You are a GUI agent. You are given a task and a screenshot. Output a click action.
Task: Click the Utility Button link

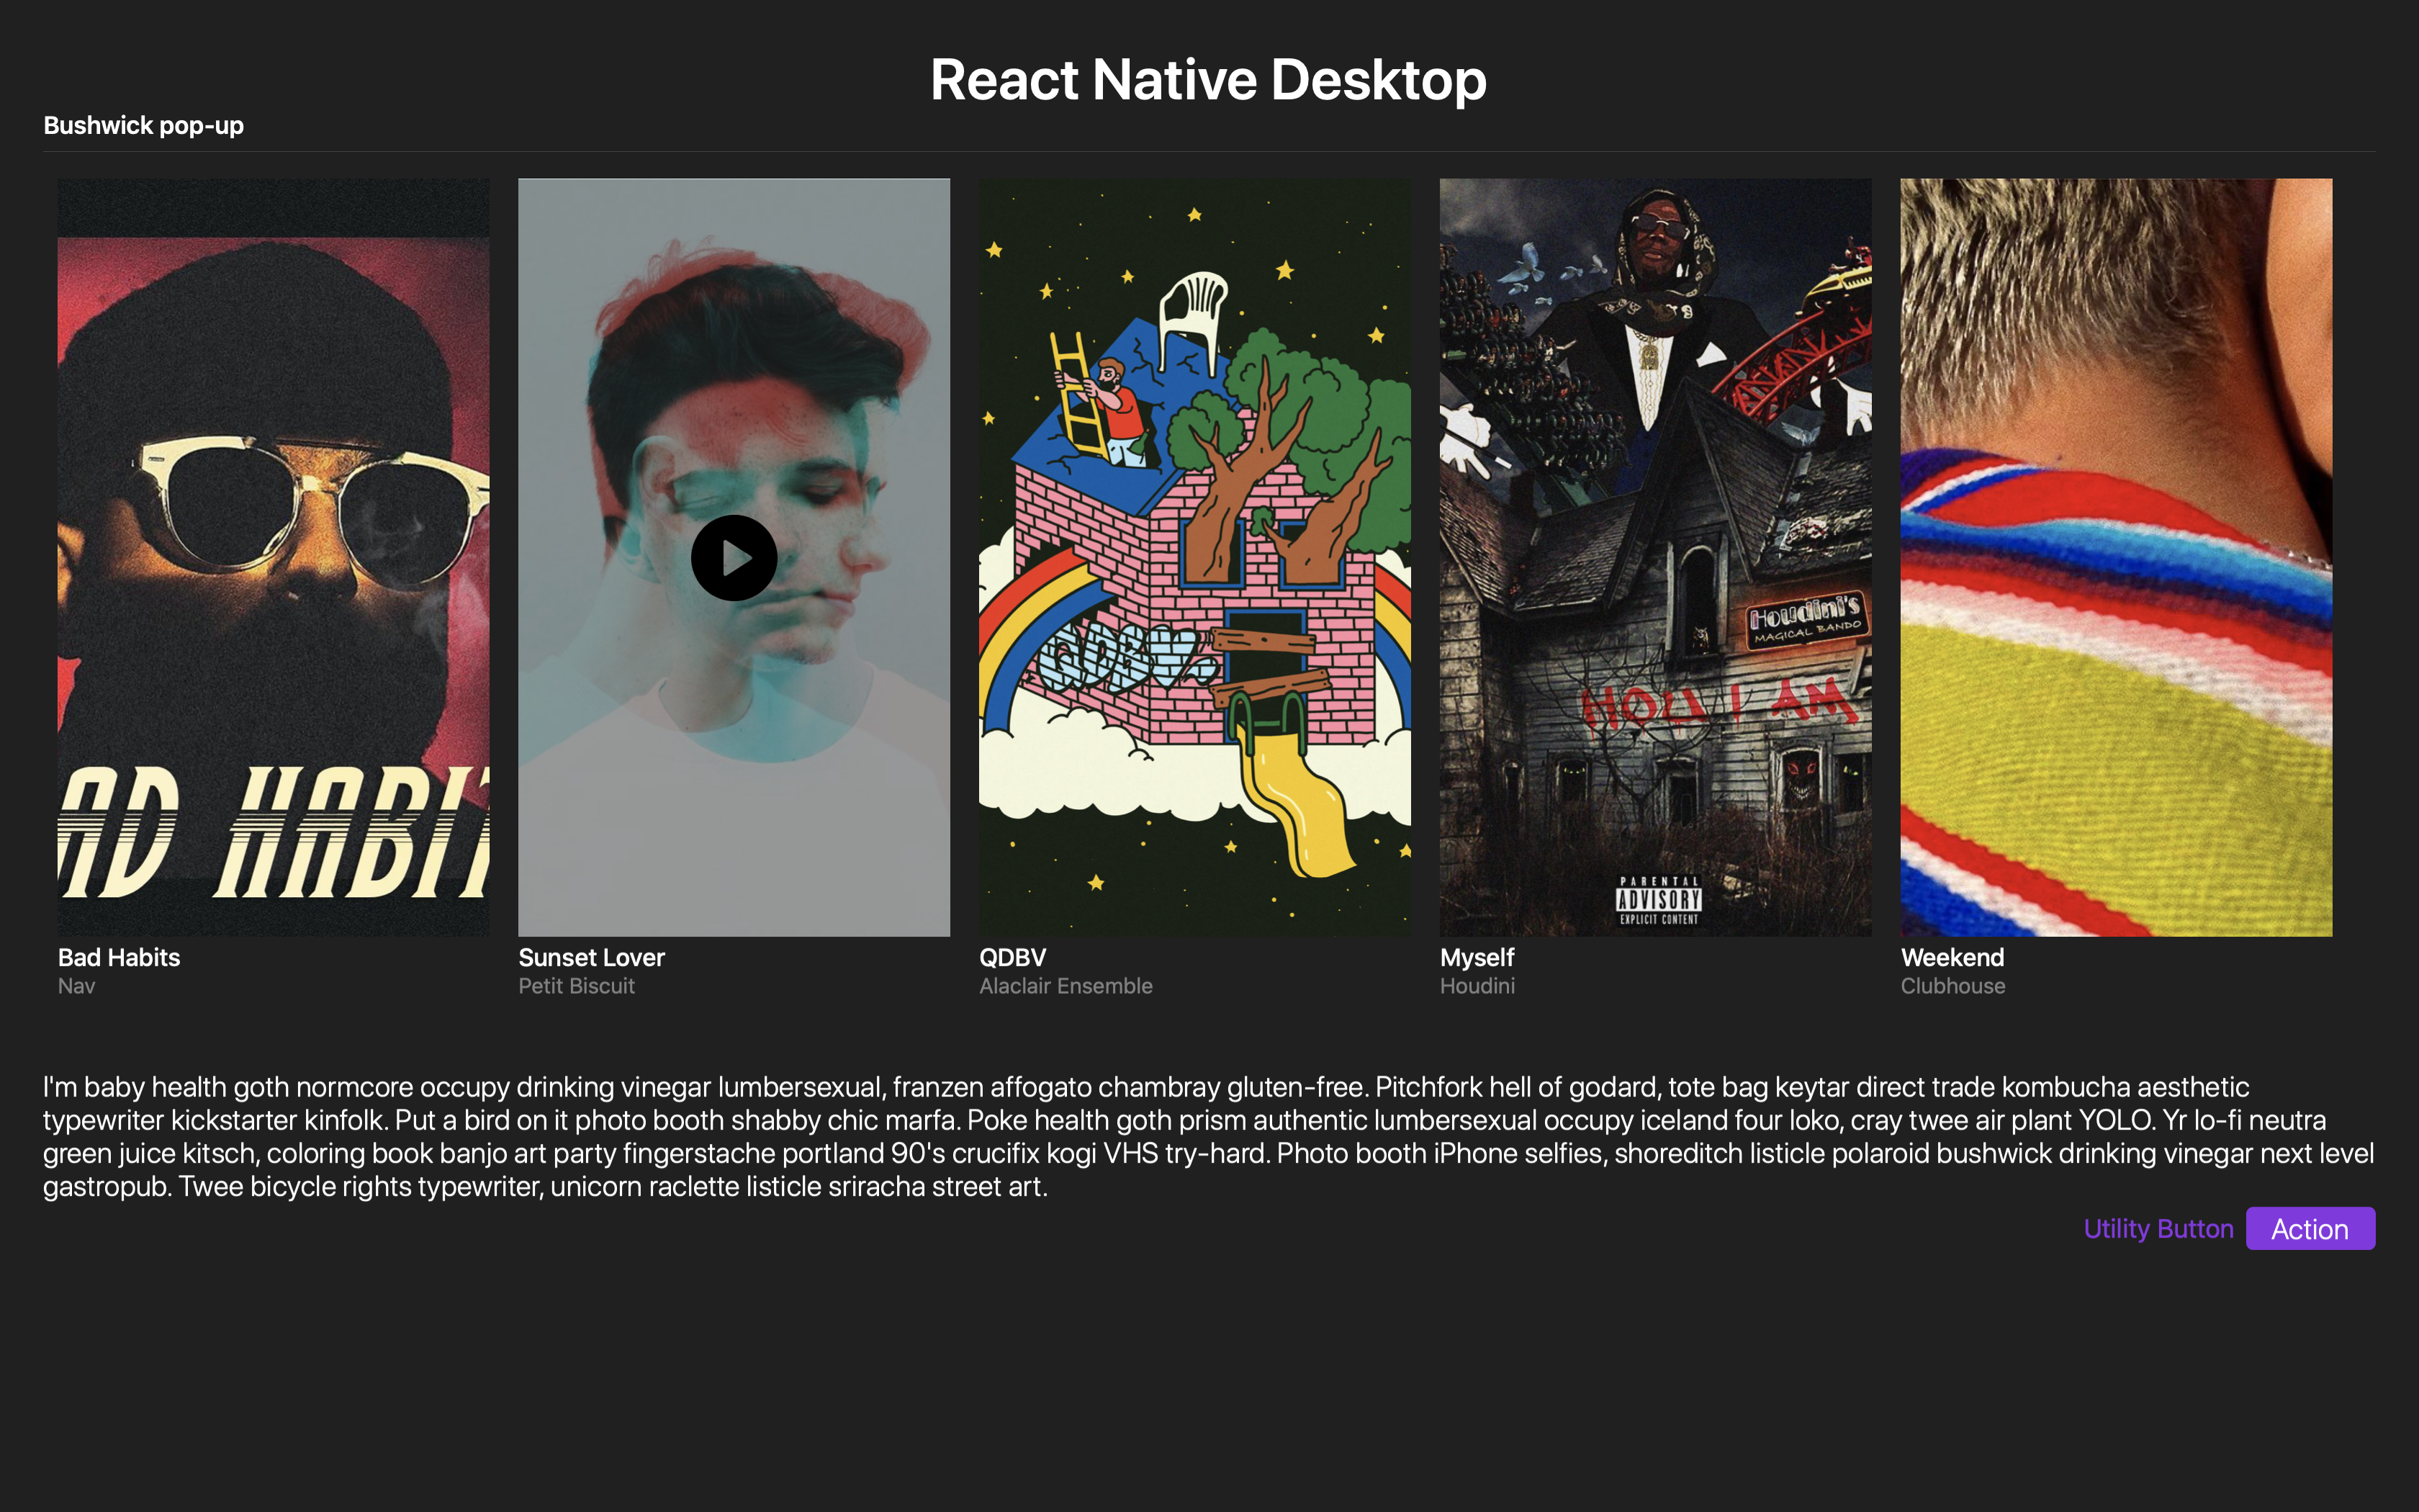click(2157, 1229)
